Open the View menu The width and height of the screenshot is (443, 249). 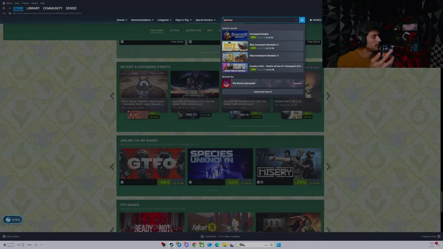click(x=17, y=3)
